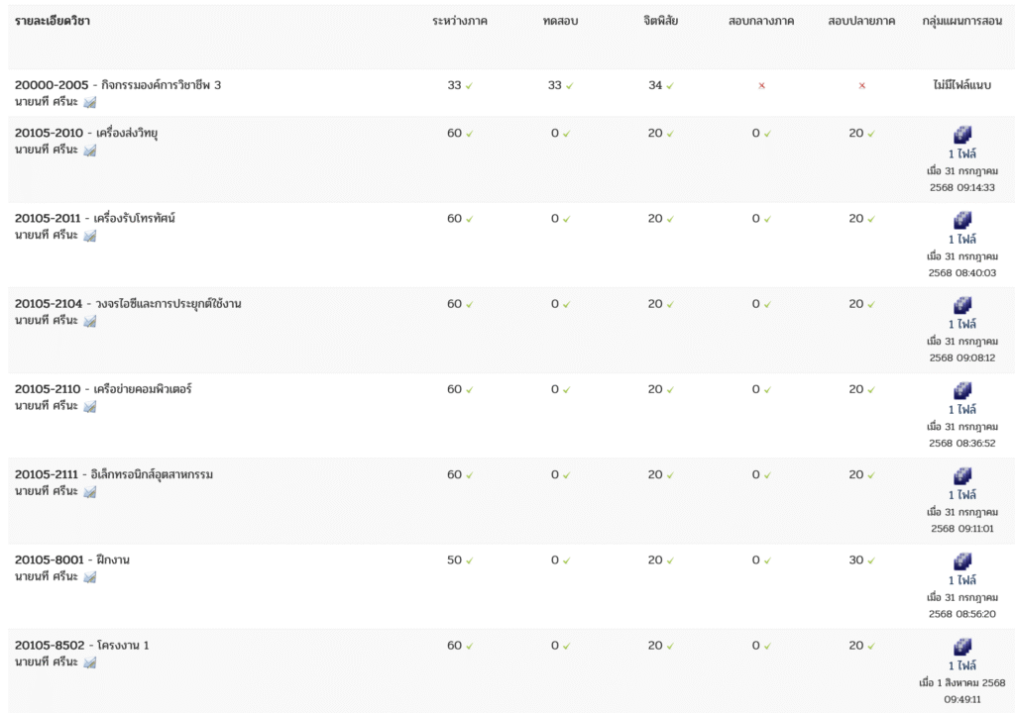Open '1 ไฟล์' link for course 20105-2011
Screen dimensions: 1015x713
pos(962,239)
